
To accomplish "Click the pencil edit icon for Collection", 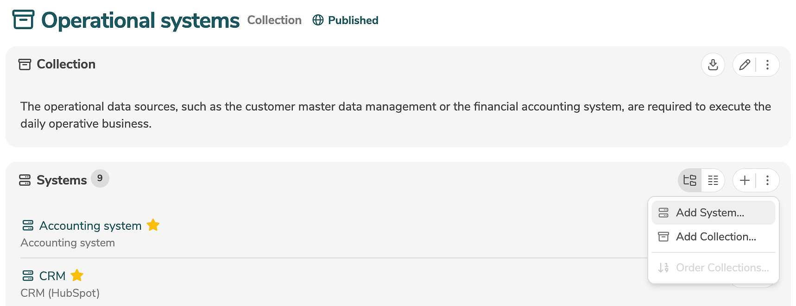I will pyautogui.click(x=745, y=65).
